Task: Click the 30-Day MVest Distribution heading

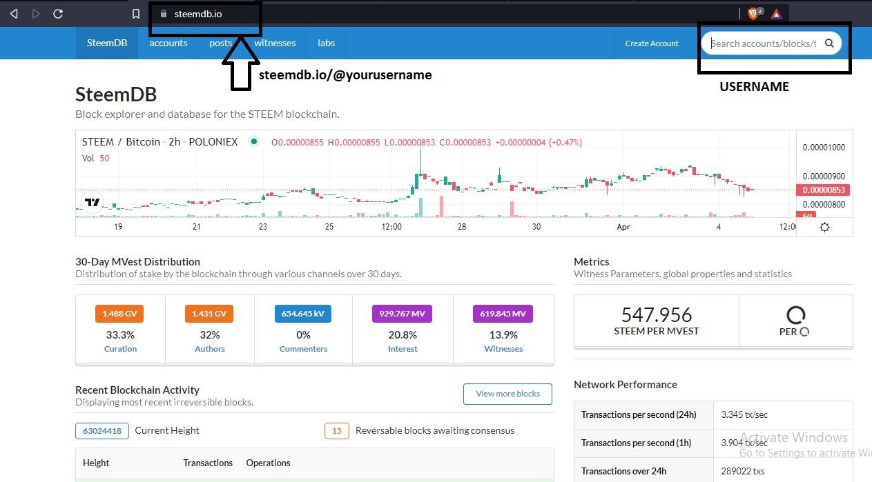Action: point(137,262)
